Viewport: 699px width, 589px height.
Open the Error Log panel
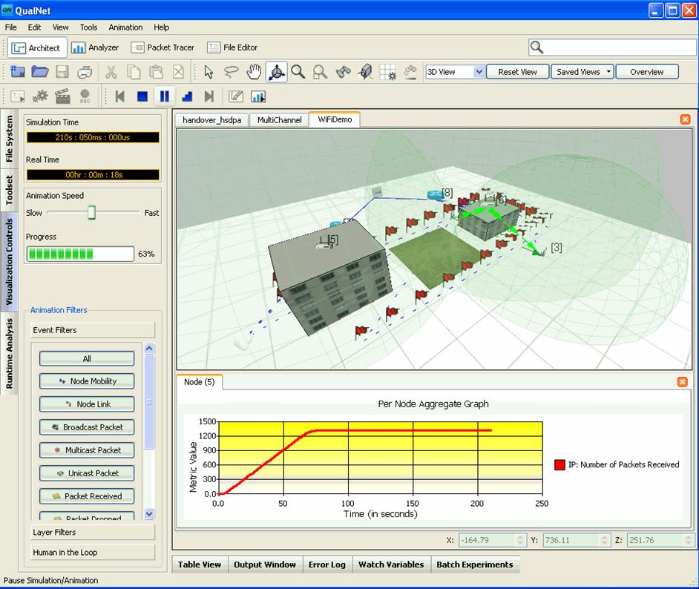[327, 565]
